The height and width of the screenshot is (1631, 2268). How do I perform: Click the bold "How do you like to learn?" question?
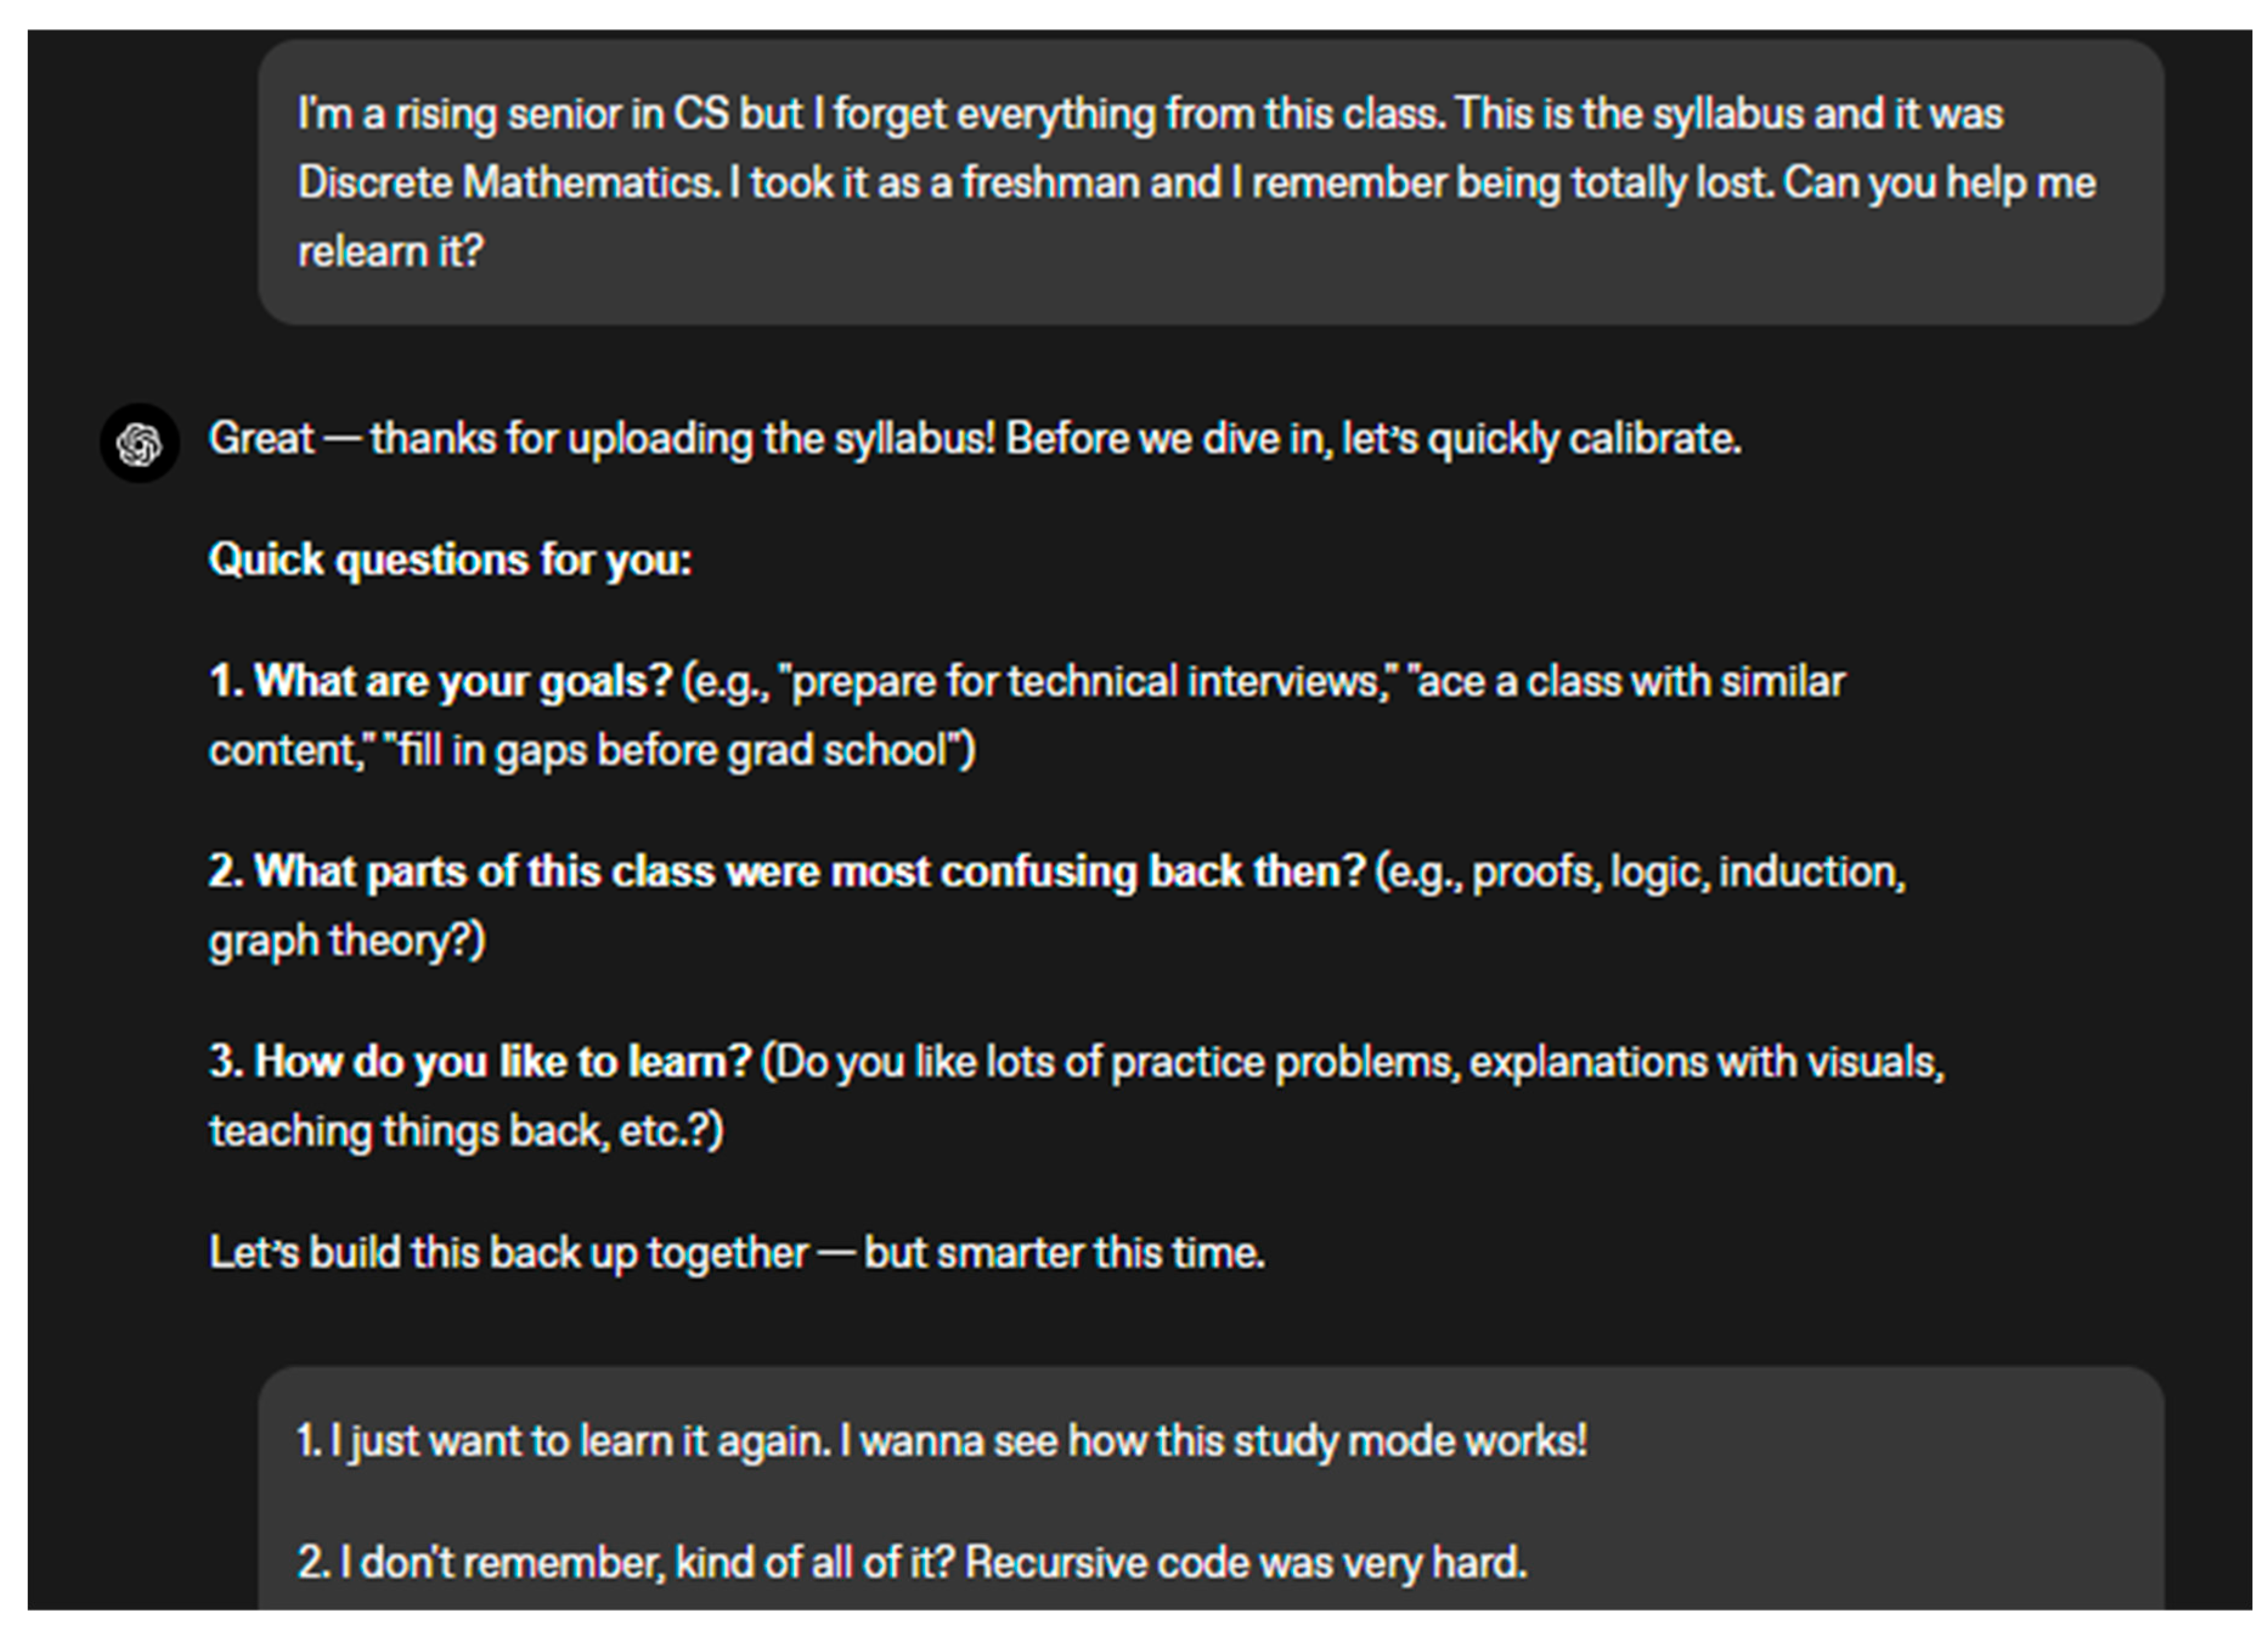[x=500, y=1061]
